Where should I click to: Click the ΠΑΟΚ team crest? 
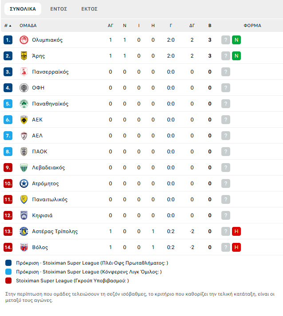click(x=24, y=152)
